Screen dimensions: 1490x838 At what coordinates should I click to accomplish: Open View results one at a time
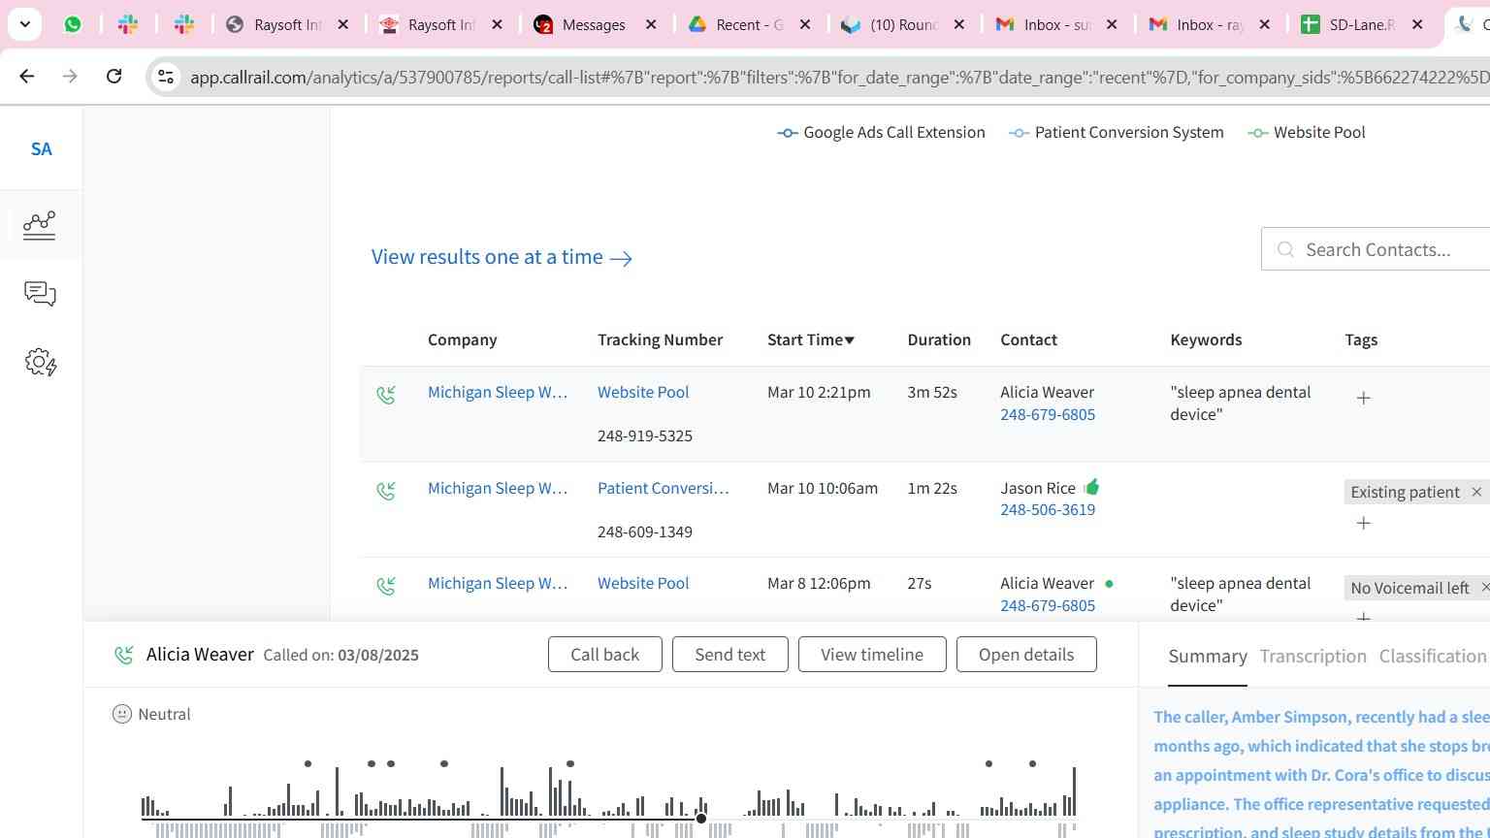502,257
